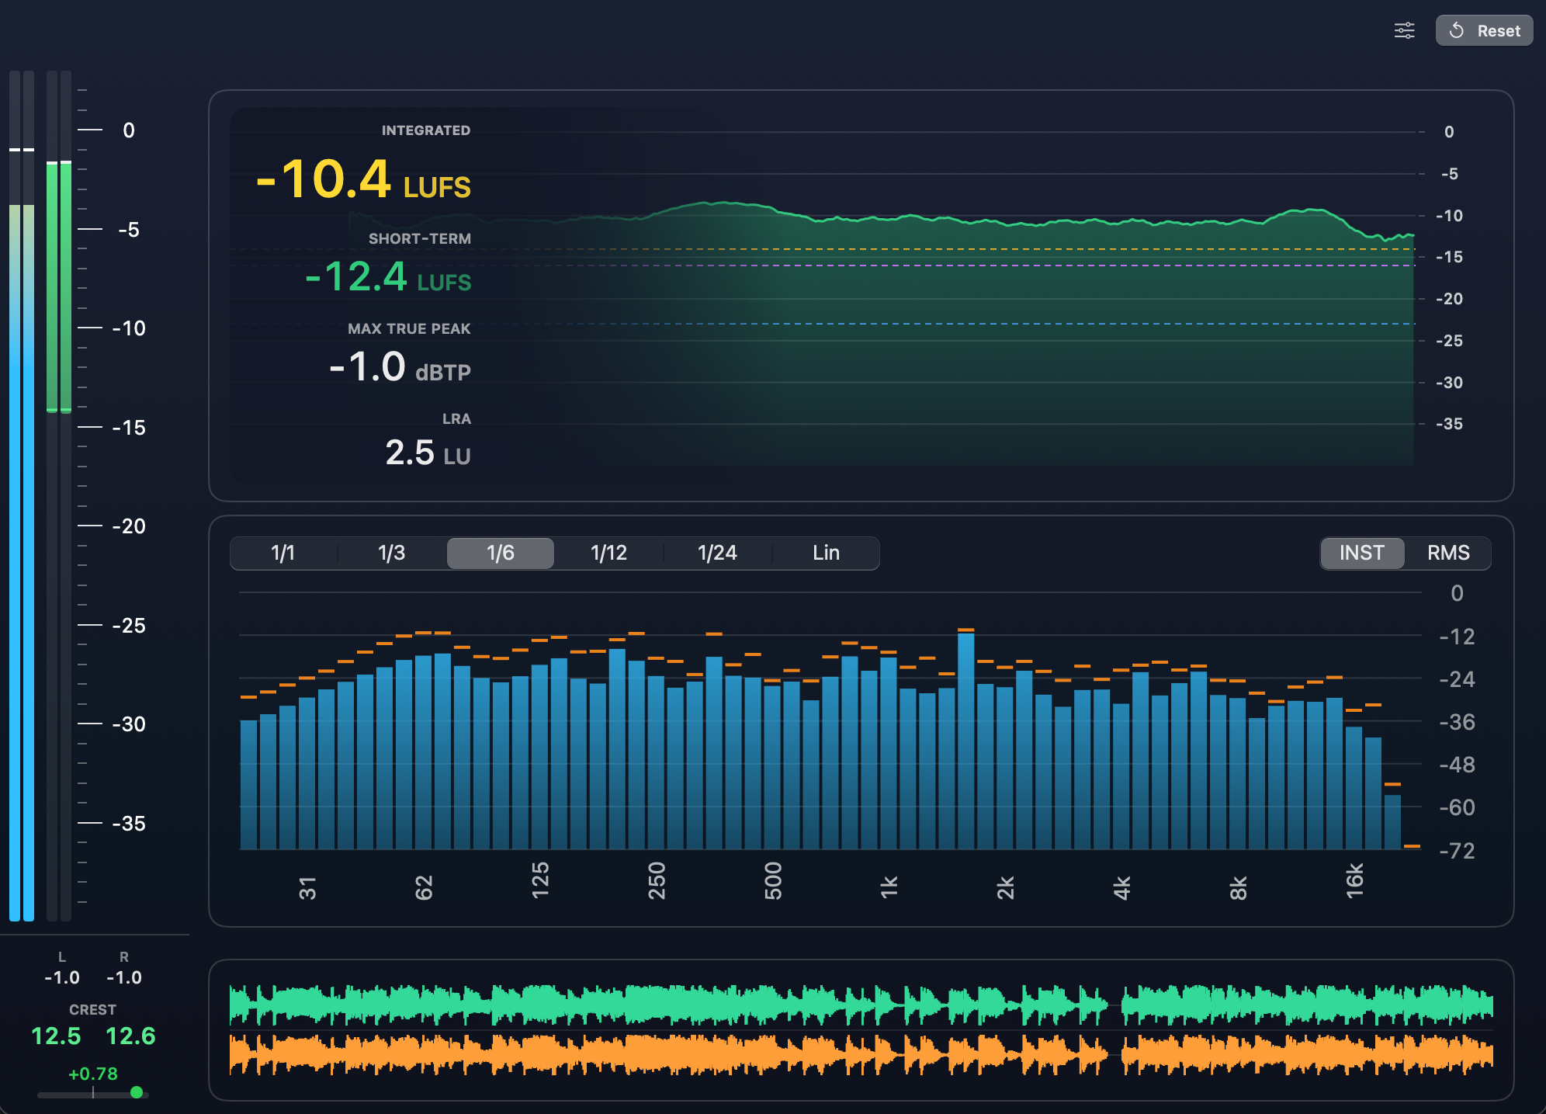1546x1114 pixels.
Task: Click the 16k frequency axis label
Action: (x=1354, y=881)
